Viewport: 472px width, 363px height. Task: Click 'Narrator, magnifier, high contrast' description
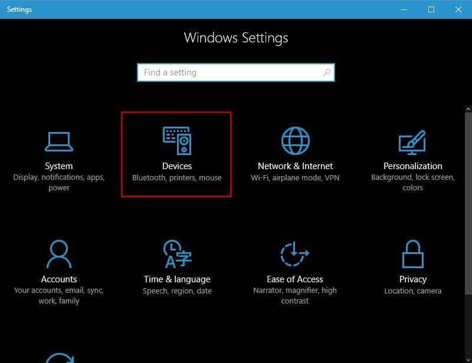tap(294, 296)
